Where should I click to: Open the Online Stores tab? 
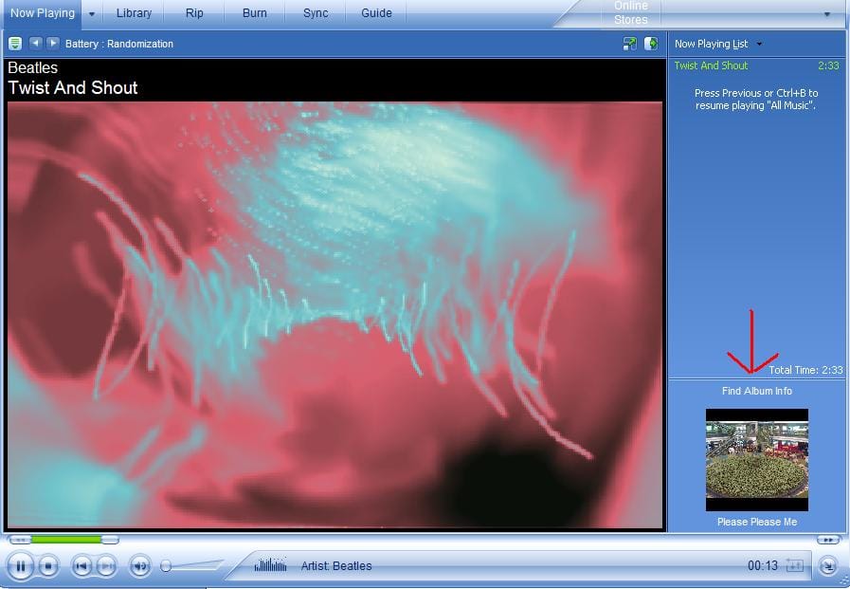pyautogui.click(x=630, y=13)
